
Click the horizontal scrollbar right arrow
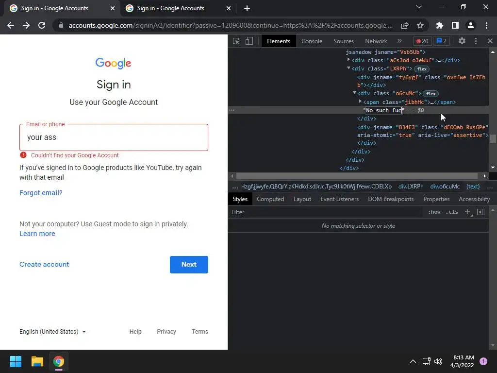click(x=485, y=176)
